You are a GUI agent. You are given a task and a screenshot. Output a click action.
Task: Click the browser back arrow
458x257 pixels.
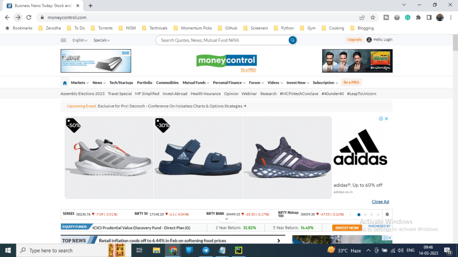[7, 17]
